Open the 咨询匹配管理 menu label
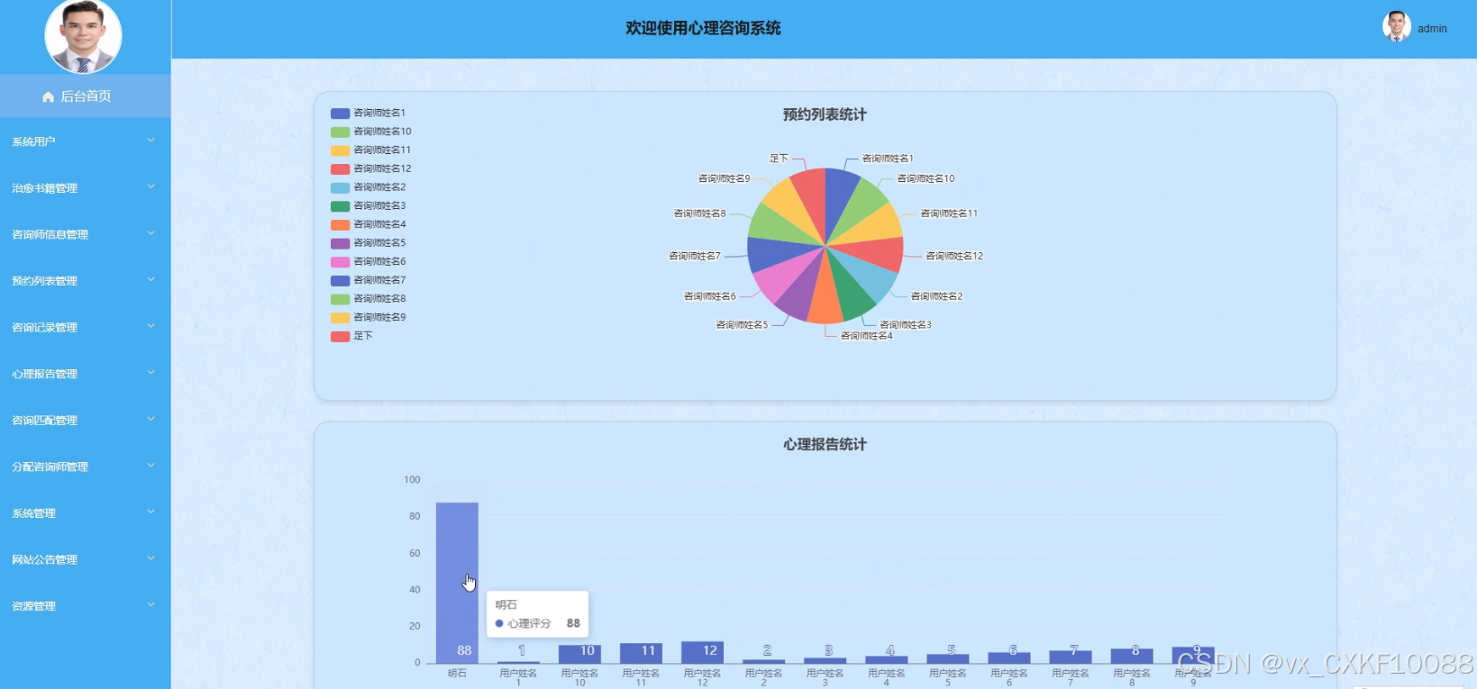Viewport: 1477px width, 689px height. click(44, 420)
